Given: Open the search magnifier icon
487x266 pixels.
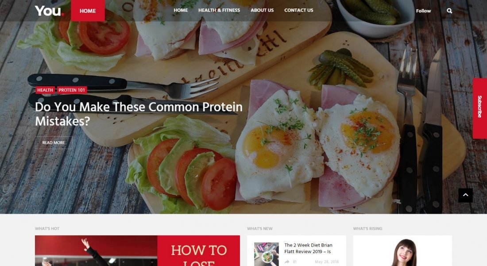Looking at the screenshot, I should [449, 11].
